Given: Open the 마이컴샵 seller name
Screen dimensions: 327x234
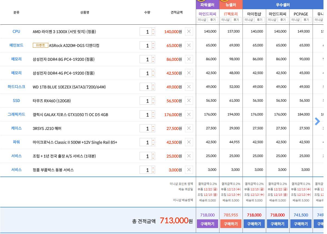Looking at the screenshot, I should point(254,14).
